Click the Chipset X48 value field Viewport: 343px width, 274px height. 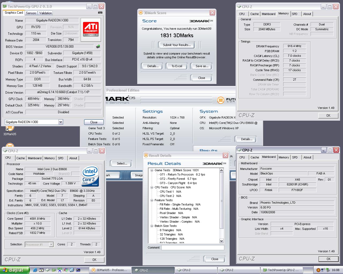coord(297,180)
